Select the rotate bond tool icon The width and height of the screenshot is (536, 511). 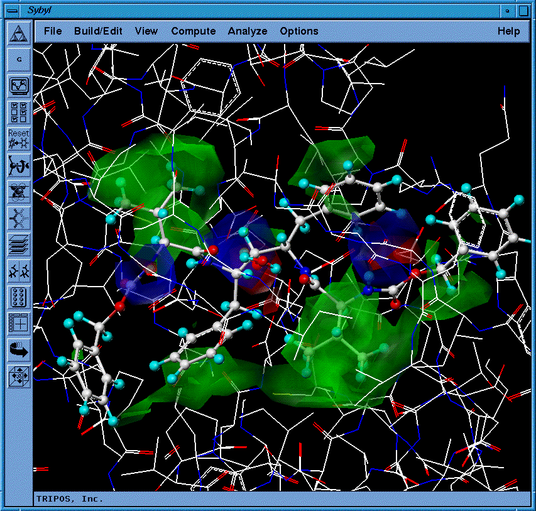(x=19, y=165)
